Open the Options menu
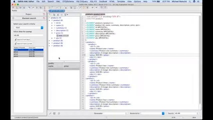Image resolution: width=213 pixels, height=120 pixels. click(137, 1)
